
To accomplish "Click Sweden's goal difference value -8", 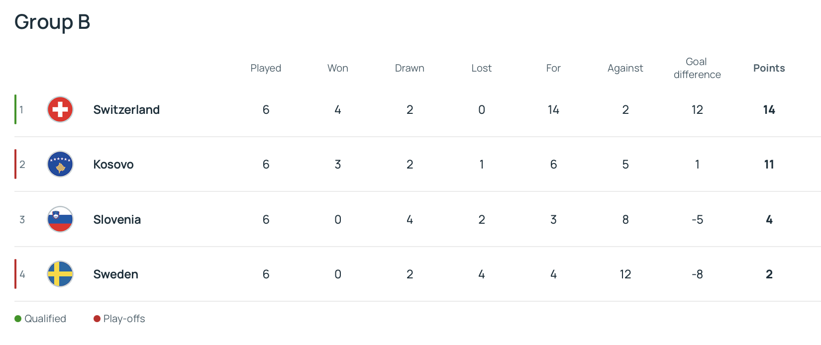I will (697, 274).
